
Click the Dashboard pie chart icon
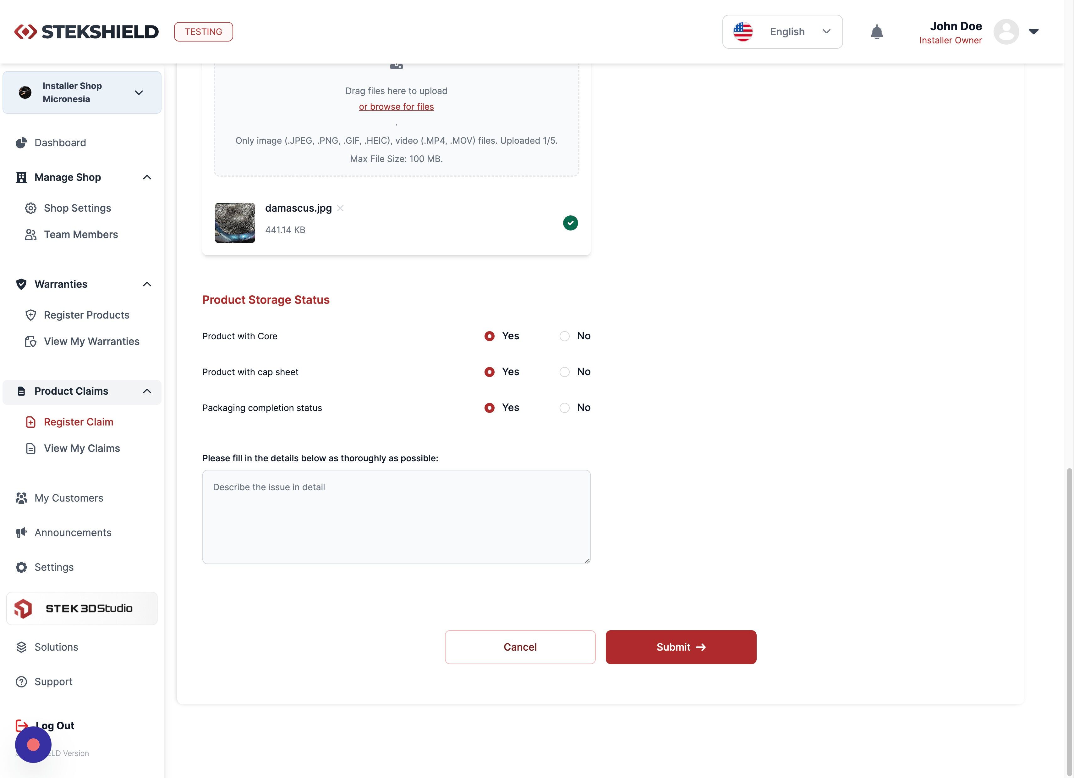[21, 143]
